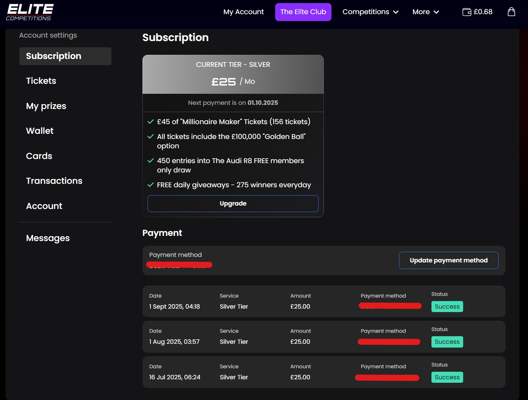
Task: Navigate to Cards section
Action: click(39, 156)
